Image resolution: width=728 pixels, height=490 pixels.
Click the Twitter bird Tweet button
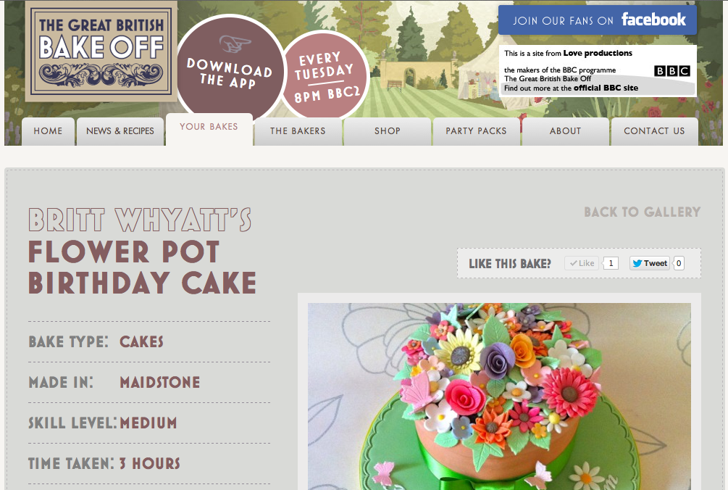(650, 263)
